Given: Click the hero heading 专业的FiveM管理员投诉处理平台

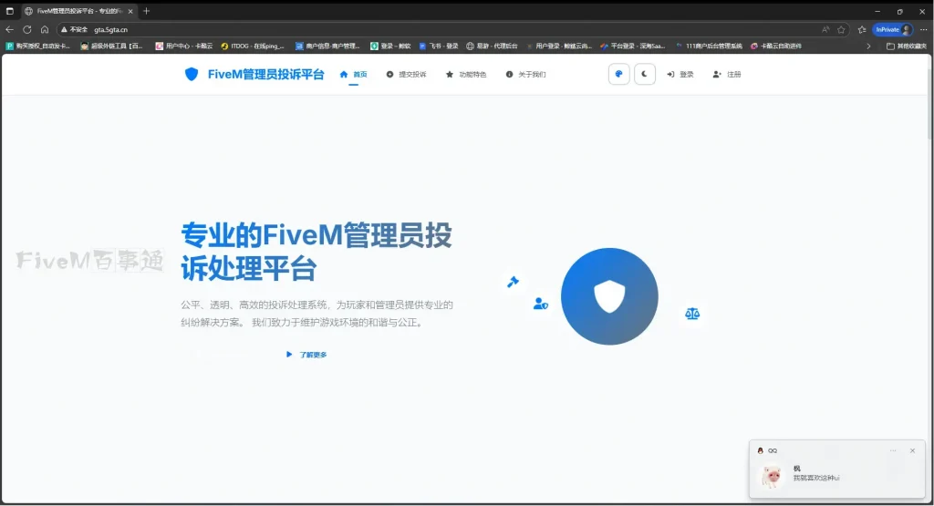Looking at the screenshot, I should pos(317,252).
